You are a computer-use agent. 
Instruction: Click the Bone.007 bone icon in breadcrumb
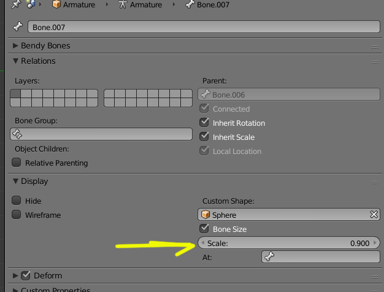[x=190, y=4]
